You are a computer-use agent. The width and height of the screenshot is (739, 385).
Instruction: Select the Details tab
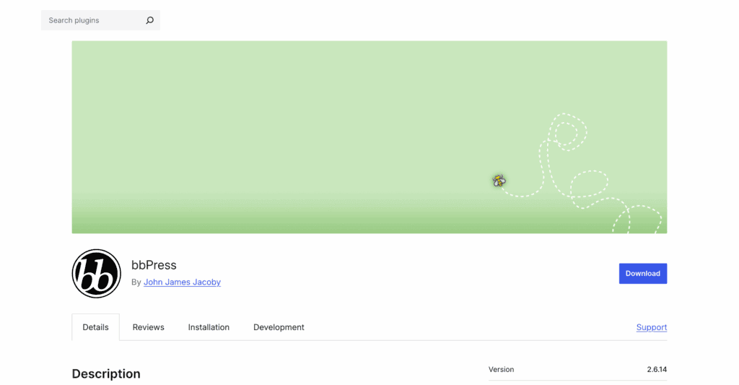(x=96, y=327)
